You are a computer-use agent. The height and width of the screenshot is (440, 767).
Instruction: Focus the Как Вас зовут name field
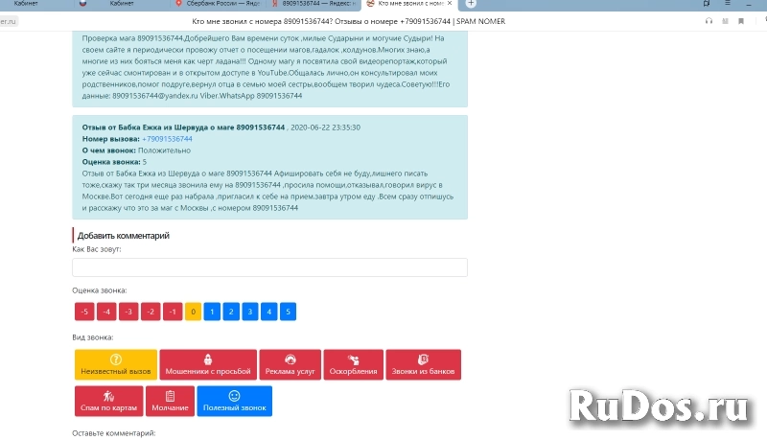[x=269, y=267]
